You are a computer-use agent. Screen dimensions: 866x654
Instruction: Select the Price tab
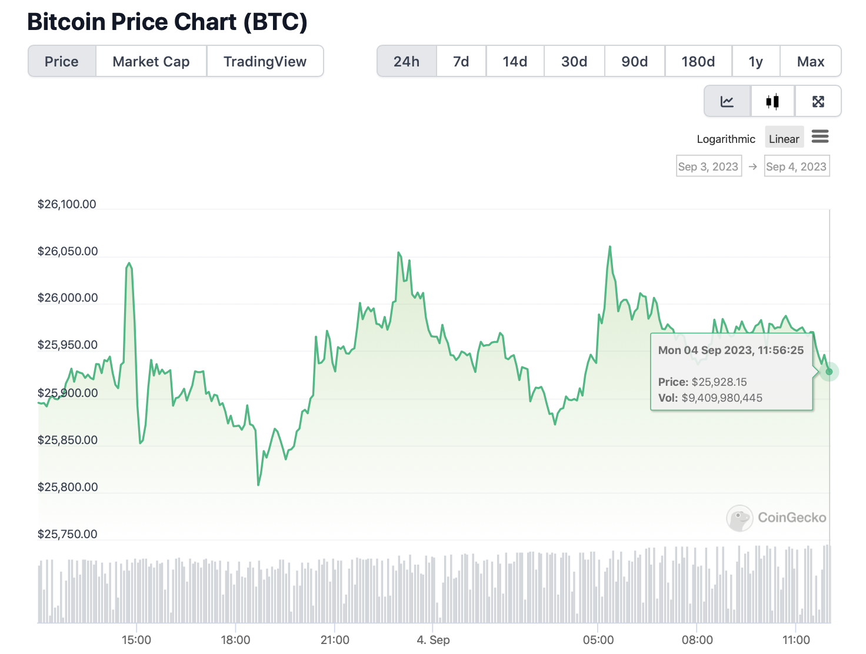[62, 62]
